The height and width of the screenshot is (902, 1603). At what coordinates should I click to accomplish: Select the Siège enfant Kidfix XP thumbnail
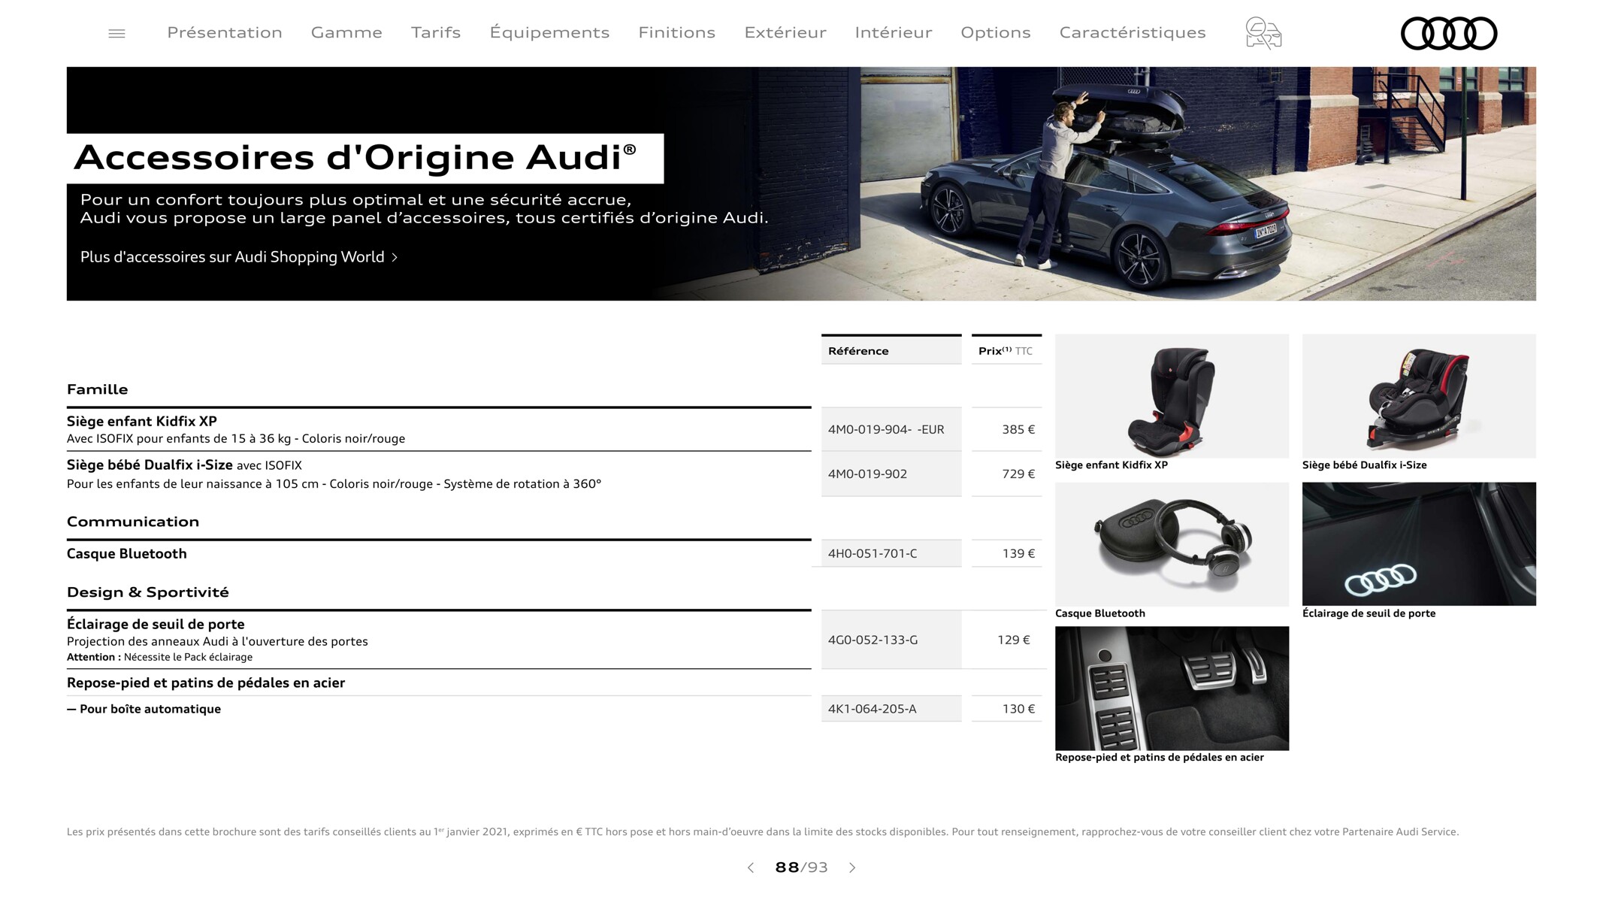(1172, 396)
